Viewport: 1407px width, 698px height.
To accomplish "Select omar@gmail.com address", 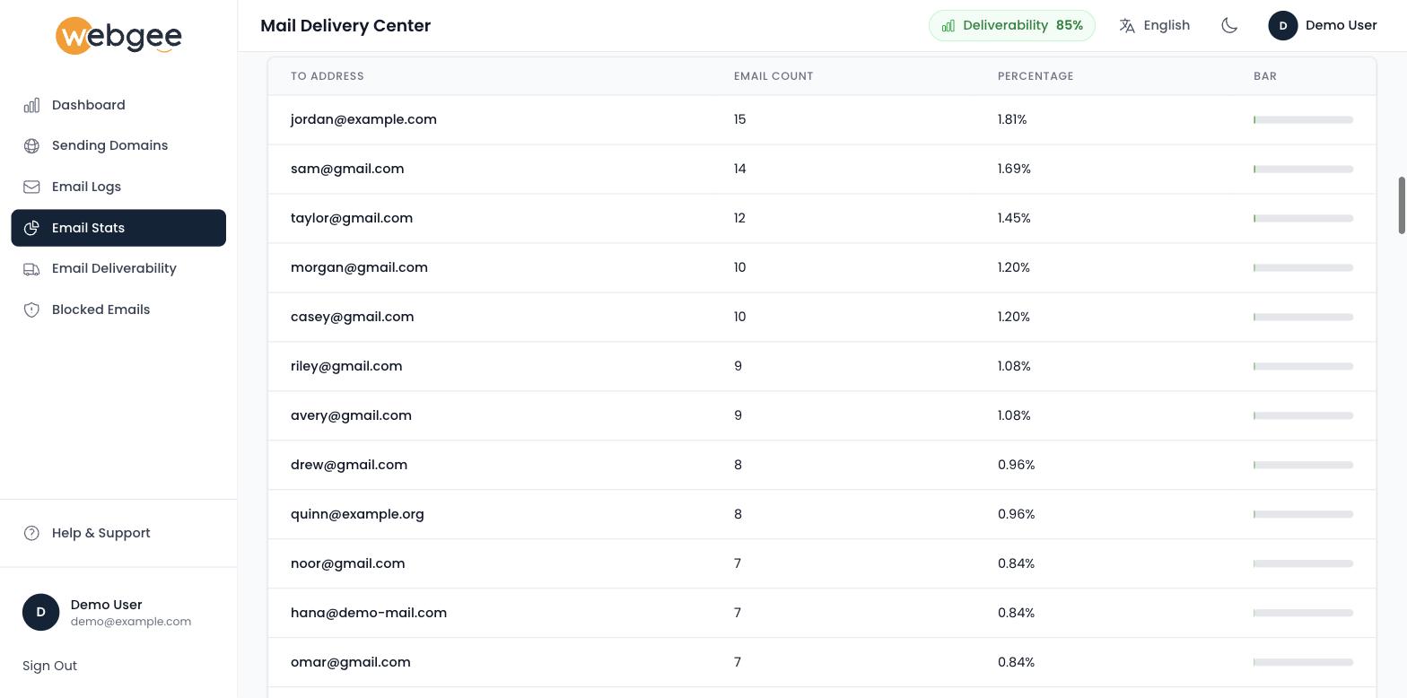I will point(351,662).
